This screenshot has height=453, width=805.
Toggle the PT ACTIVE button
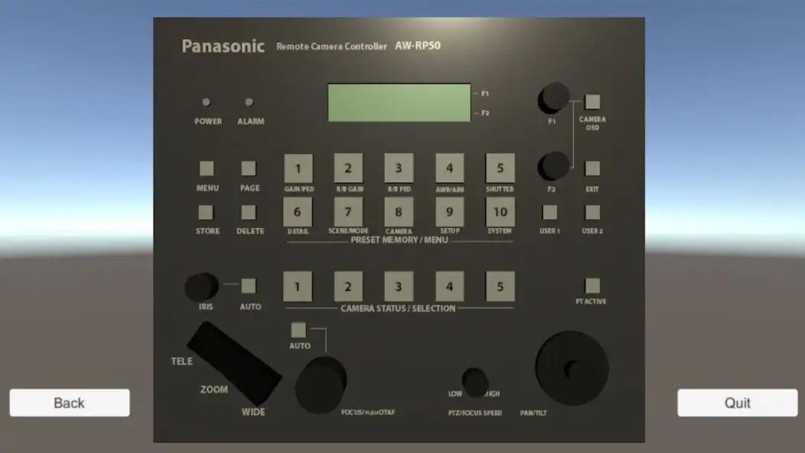tap(592, 285)
